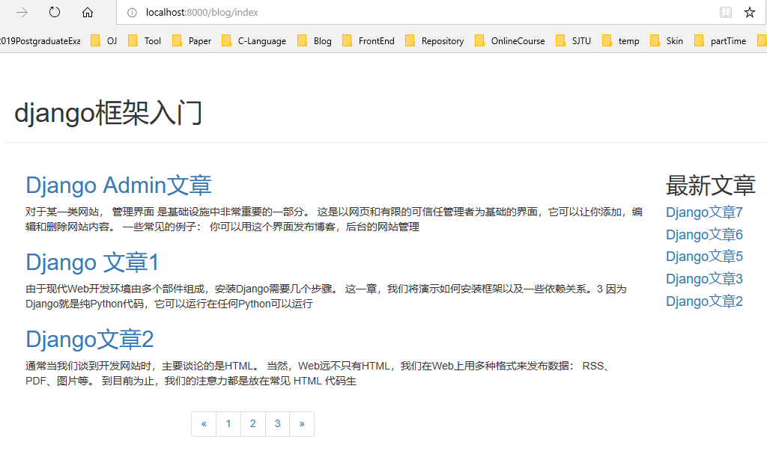Viewport: 767px width, 457px height.
Task: Click the 最新文章 sidebar heading
Action: 711,185
